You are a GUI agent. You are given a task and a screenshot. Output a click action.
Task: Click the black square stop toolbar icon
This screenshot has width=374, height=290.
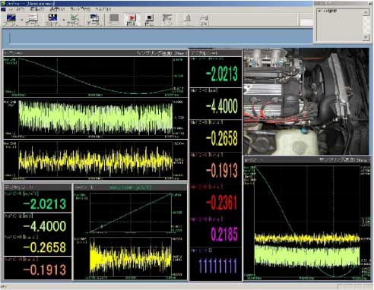(x=149, y=18)
